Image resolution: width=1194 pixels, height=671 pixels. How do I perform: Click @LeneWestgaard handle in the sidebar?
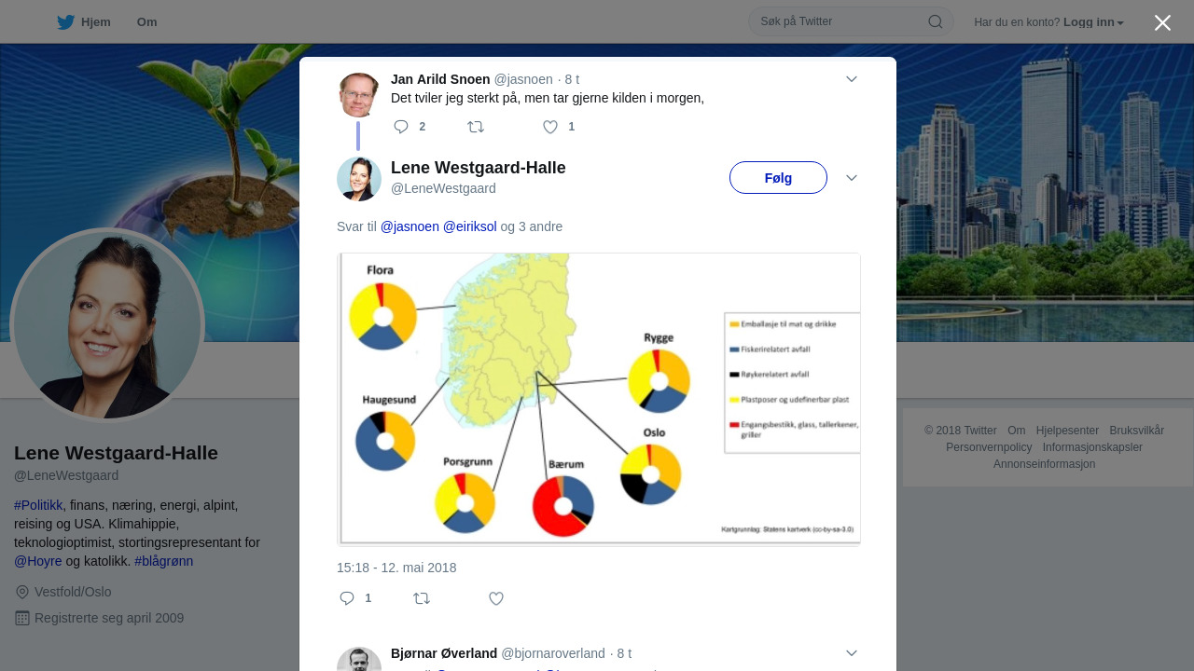pos(66,475)
